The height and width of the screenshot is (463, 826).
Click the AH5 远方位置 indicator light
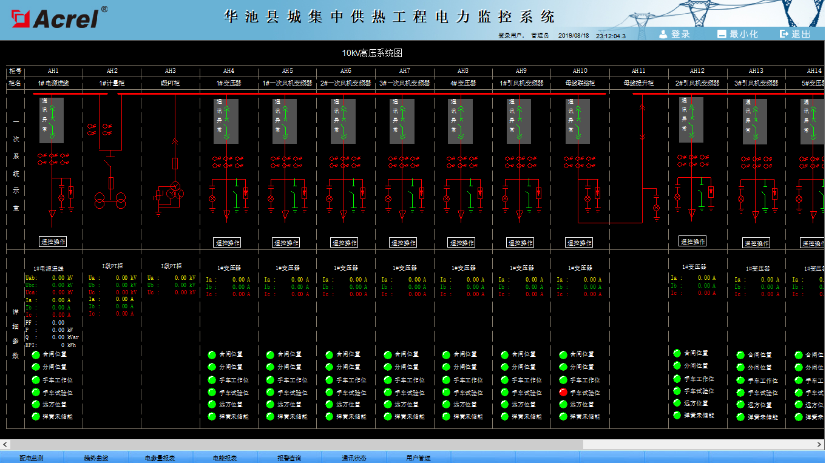click(x=270, y=404)
